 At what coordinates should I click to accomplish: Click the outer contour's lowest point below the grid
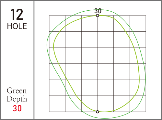[104, 118]
